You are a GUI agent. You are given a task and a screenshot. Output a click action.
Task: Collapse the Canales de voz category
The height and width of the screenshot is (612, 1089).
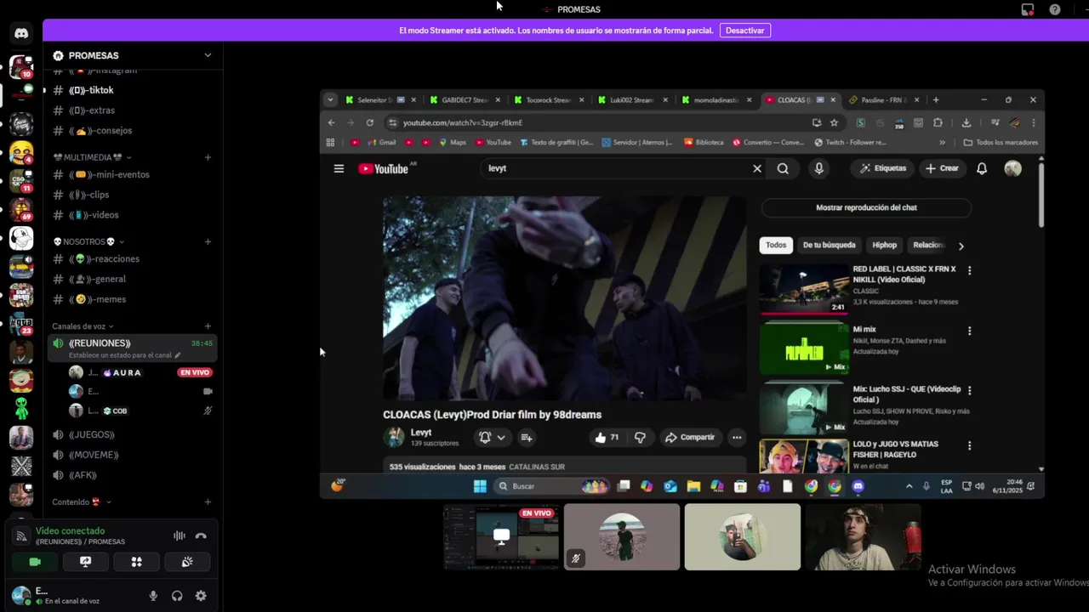tap(83, 326)
